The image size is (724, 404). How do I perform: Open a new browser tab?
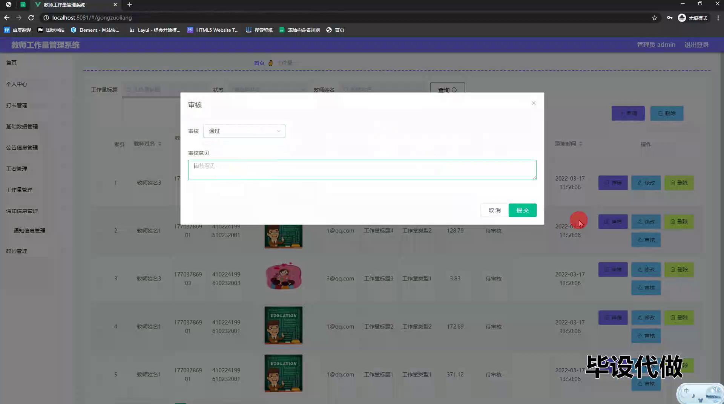coord(129,5)
